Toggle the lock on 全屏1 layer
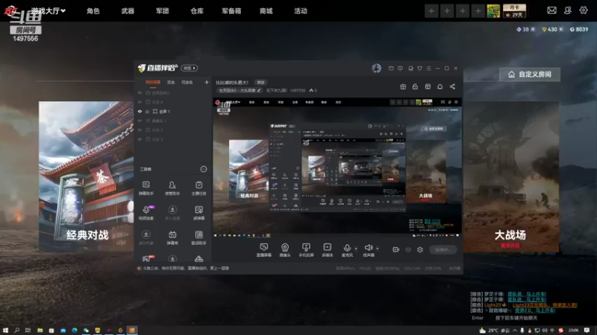Screen dimensions: 597x335 [x=147, y=111]
